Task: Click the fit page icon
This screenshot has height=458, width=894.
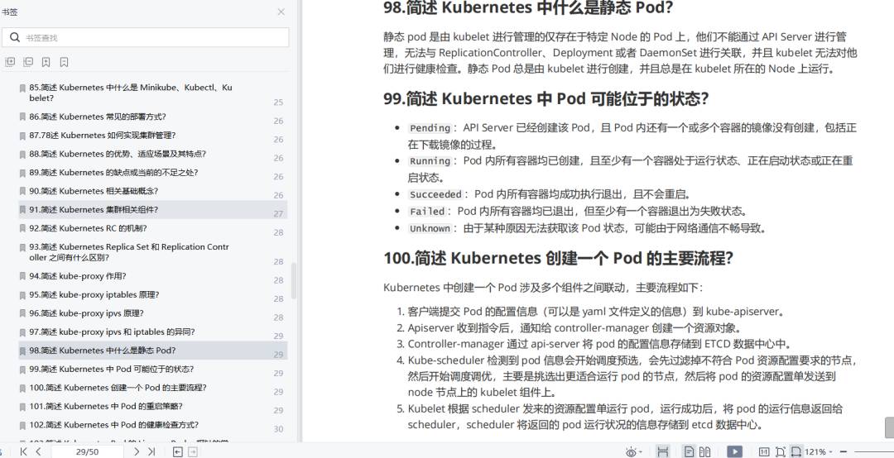Action: [780, 451]
